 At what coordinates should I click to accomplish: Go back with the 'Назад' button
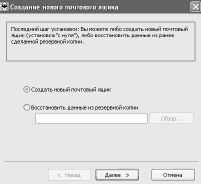tap(69, 175)
